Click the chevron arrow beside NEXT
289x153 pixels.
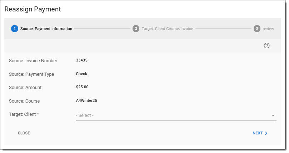[266, 133]
